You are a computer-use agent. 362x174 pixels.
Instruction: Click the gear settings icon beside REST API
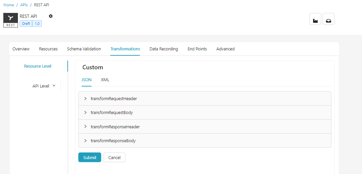click(51, 16)
